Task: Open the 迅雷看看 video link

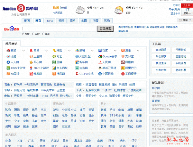Action: coord(91,85)
